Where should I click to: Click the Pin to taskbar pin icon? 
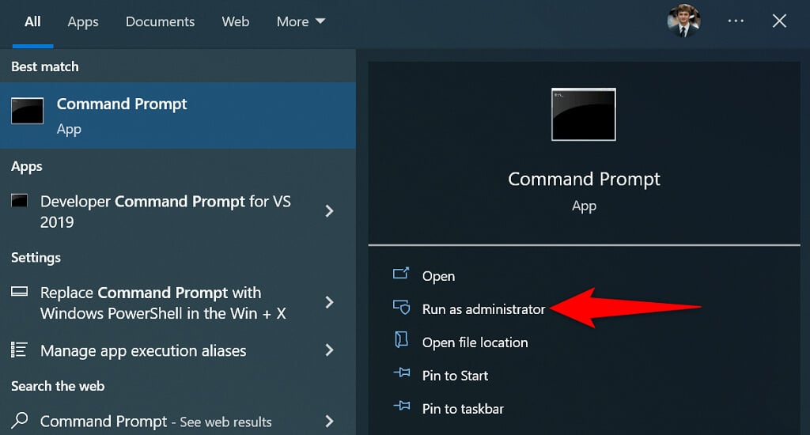401,408
